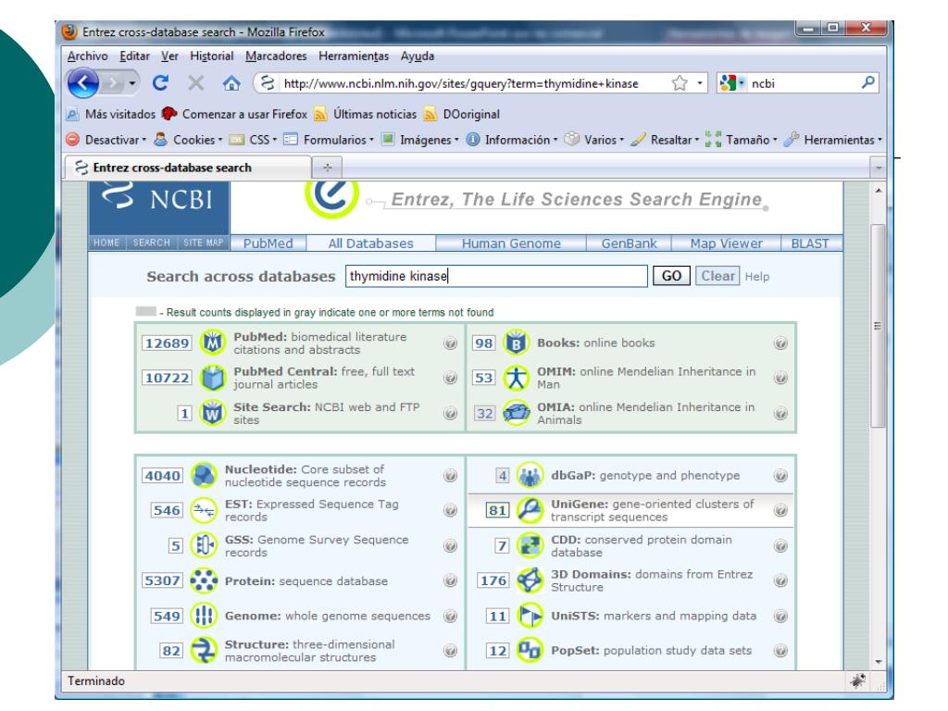Click the OMIA database icon
This screenshot has width=948, height=711.
pos(517,413)
